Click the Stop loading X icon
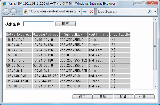This screenshot has height=105, width=160. tap(91, 12)
